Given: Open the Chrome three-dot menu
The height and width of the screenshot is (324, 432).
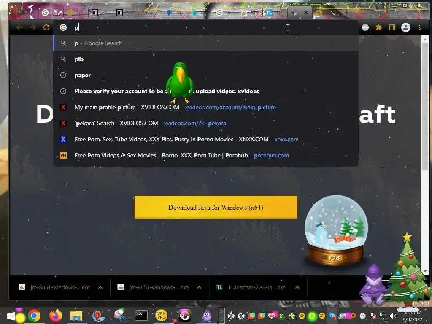Looking at the screenshot, I should pos(420,27).
